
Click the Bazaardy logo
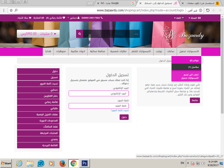pos(184,35)
